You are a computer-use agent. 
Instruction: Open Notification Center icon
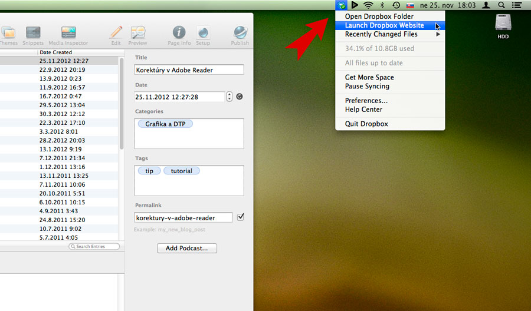pyautogui.click(x=517, y=5)
